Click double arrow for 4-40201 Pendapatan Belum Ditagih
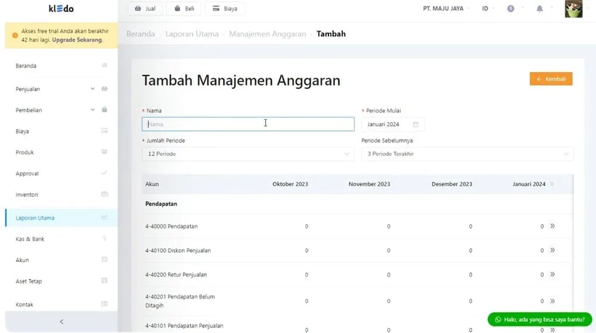 [x=552, y=301]
